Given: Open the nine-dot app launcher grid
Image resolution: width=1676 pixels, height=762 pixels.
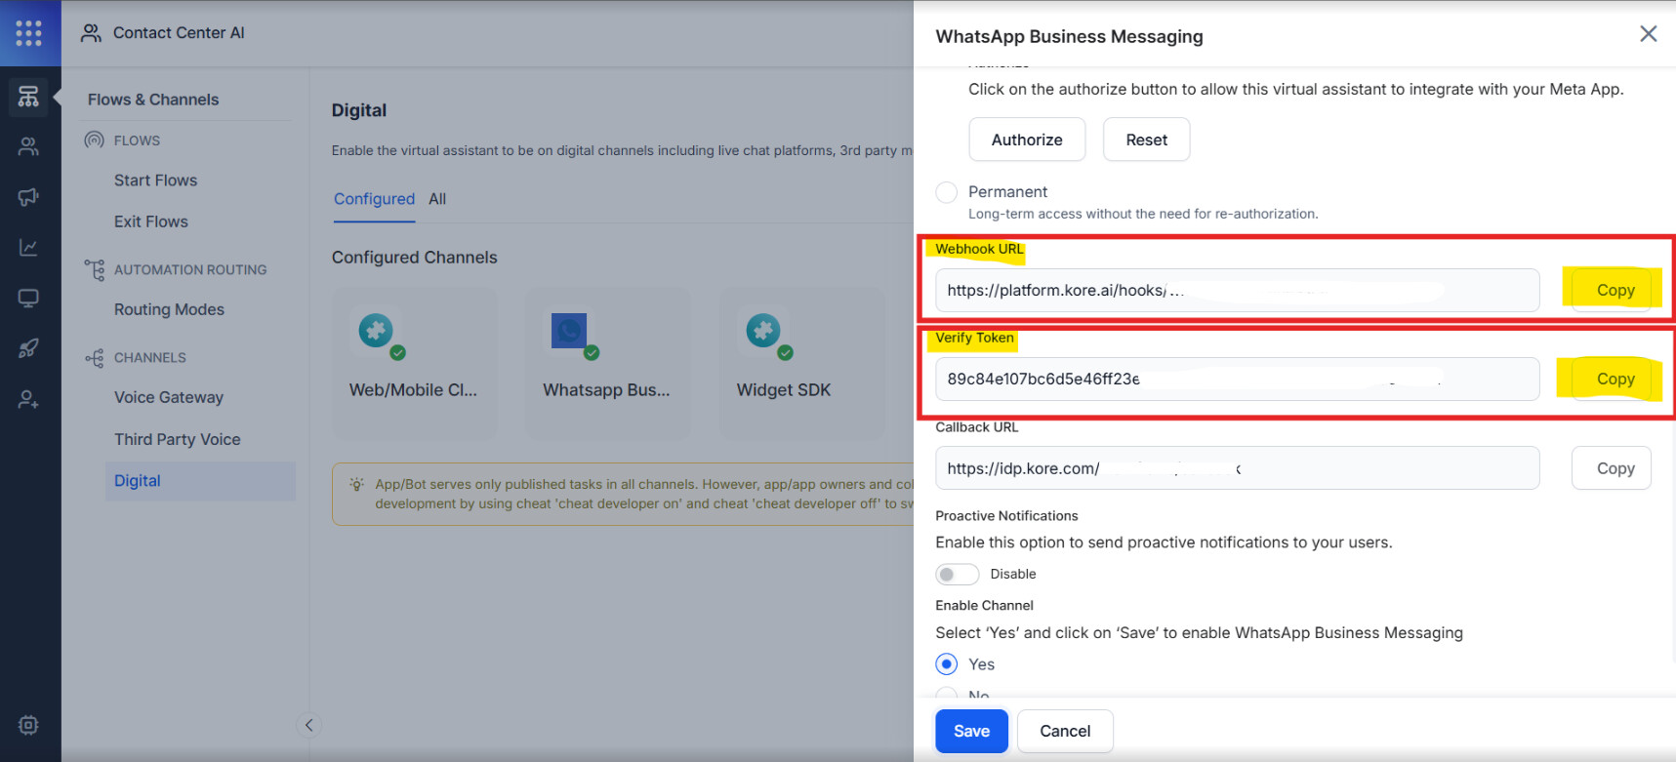Looking at the screenshot, I should [x=29, y=33].
